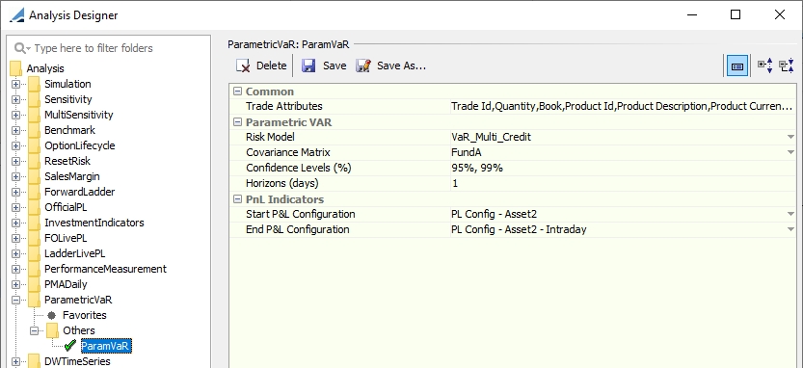Screen dimensions: 803x368
Task: Select the Favorites tree node
Action: click(85, 315)
